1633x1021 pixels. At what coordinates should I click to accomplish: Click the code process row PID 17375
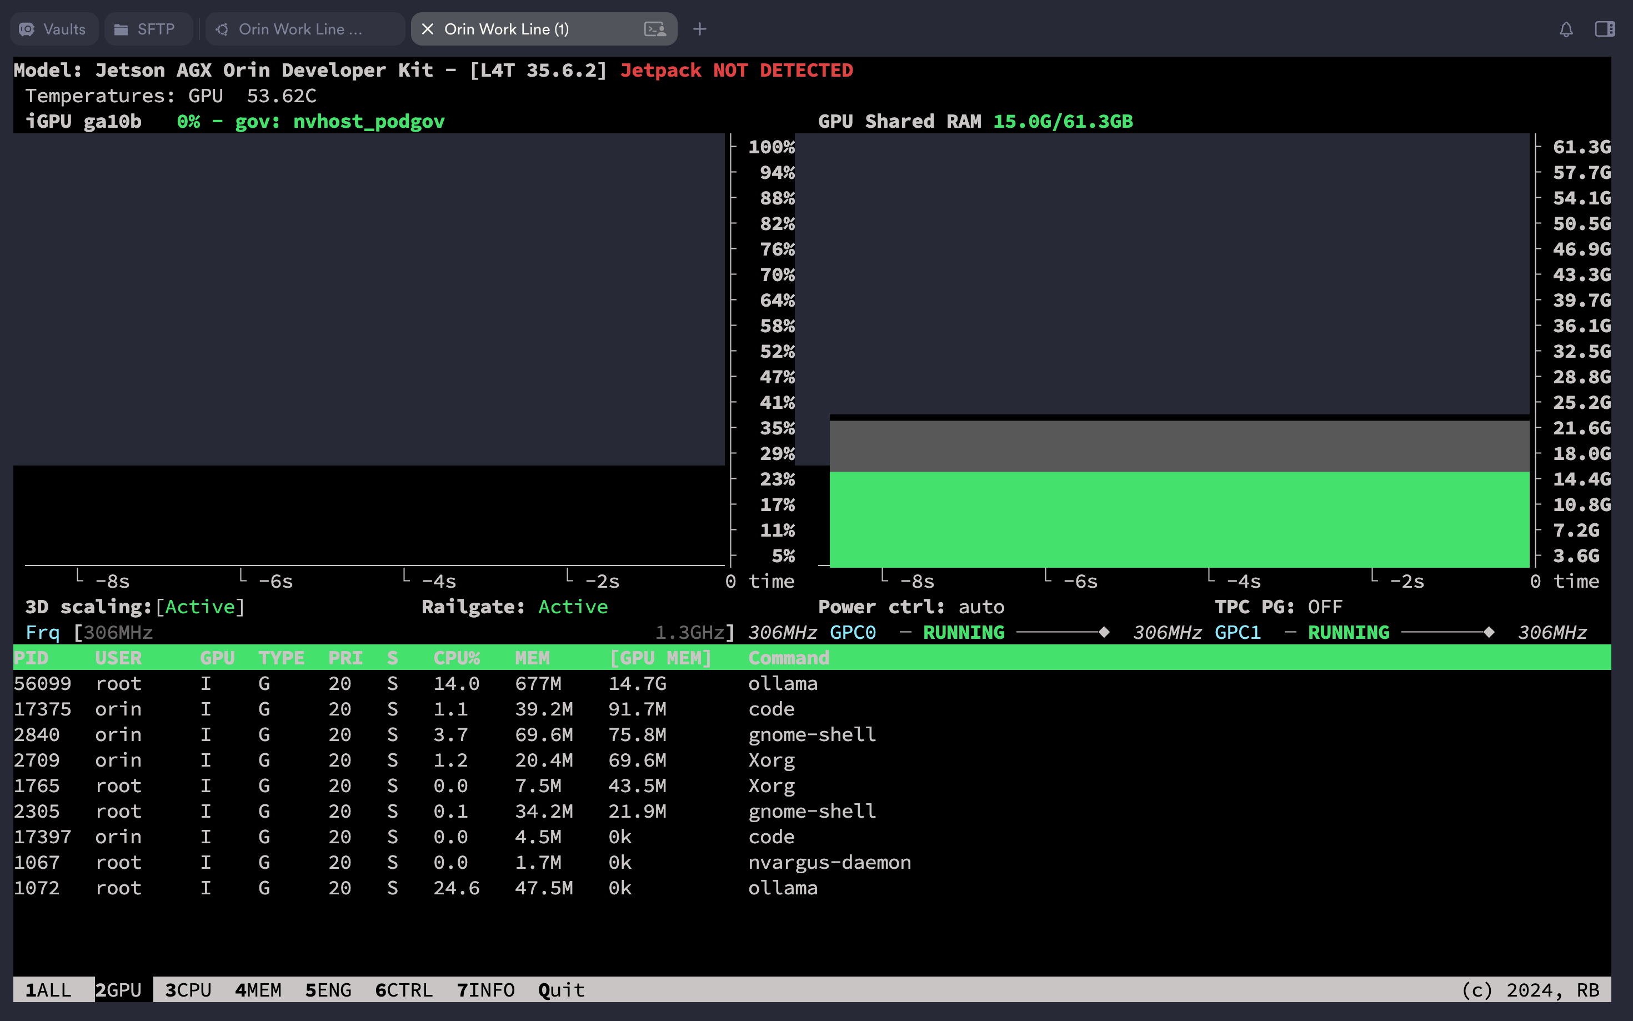click(x=812, y=709)
